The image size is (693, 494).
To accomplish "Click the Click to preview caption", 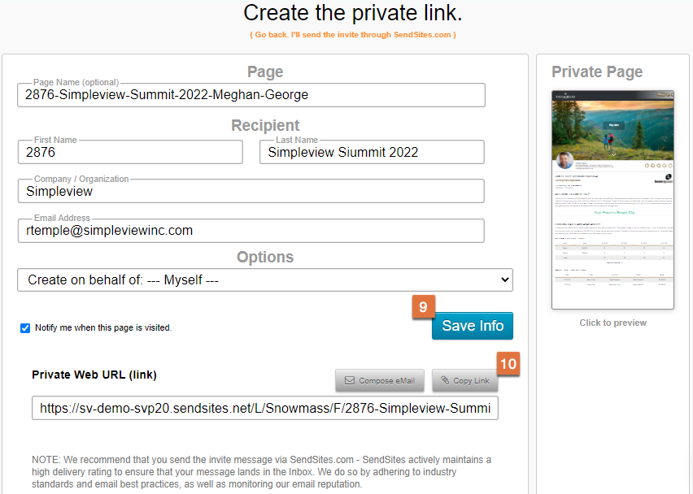I will [x=613, y=323].
